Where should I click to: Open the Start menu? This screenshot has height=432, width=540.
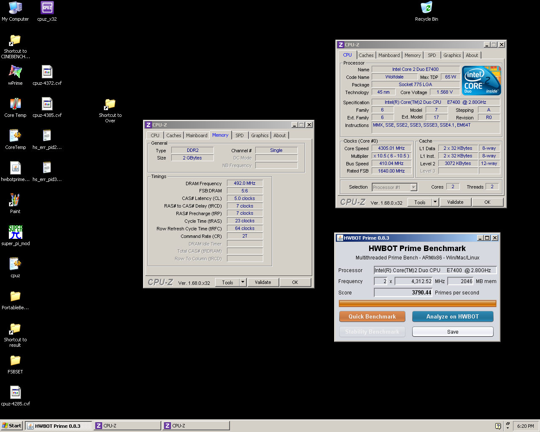[11, 426]
